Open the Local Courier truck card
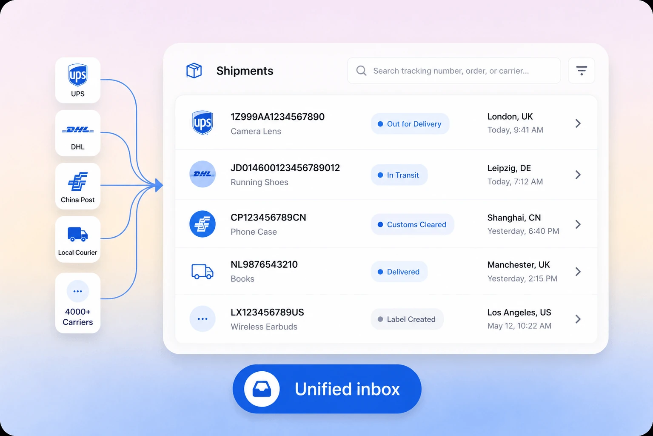 point(78,239)
